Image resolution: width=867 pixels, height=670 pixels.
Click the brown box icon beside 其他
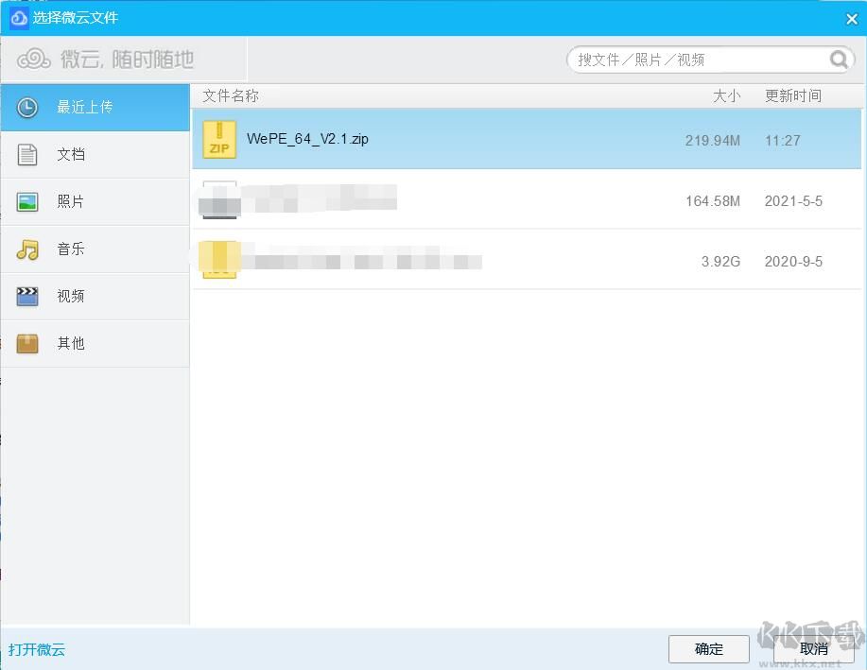coord(27,344)
